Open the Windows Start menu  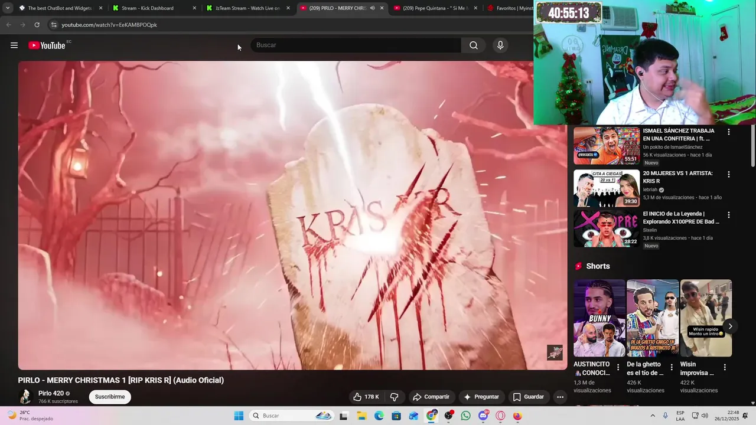coord(239,416)
